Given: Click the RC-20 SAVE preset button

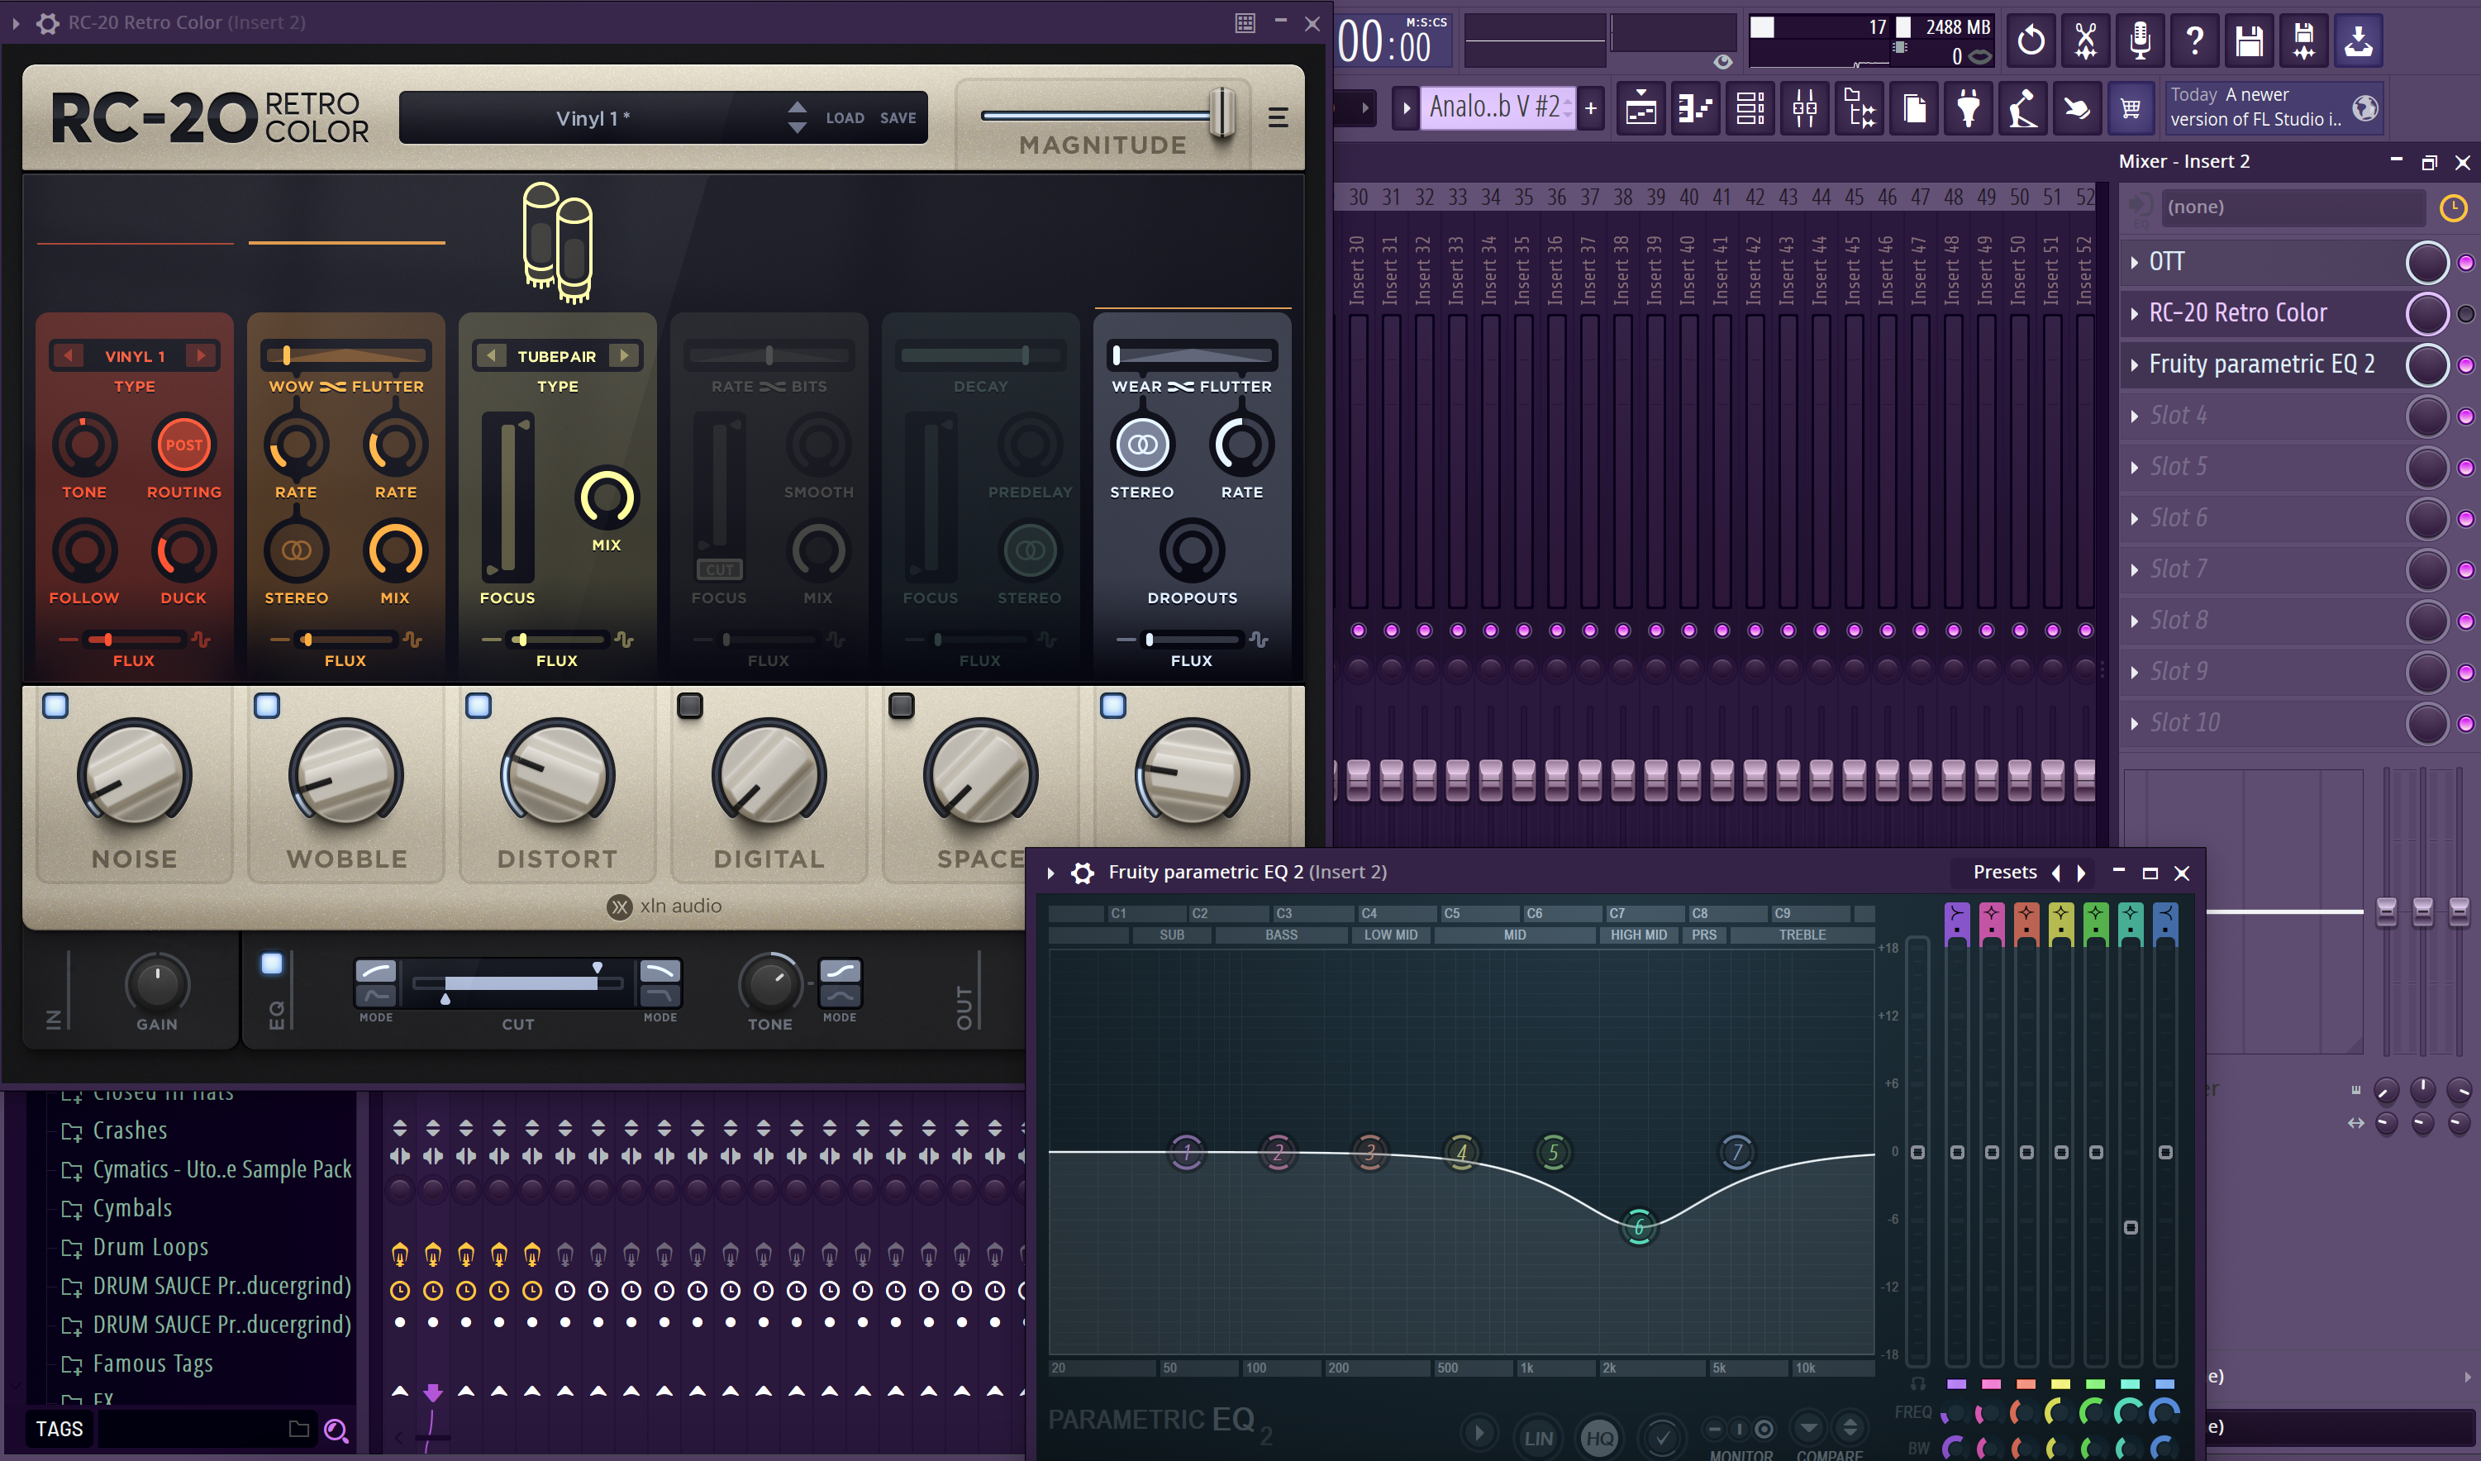Looking at the screenshot, I should click(898, 118).
